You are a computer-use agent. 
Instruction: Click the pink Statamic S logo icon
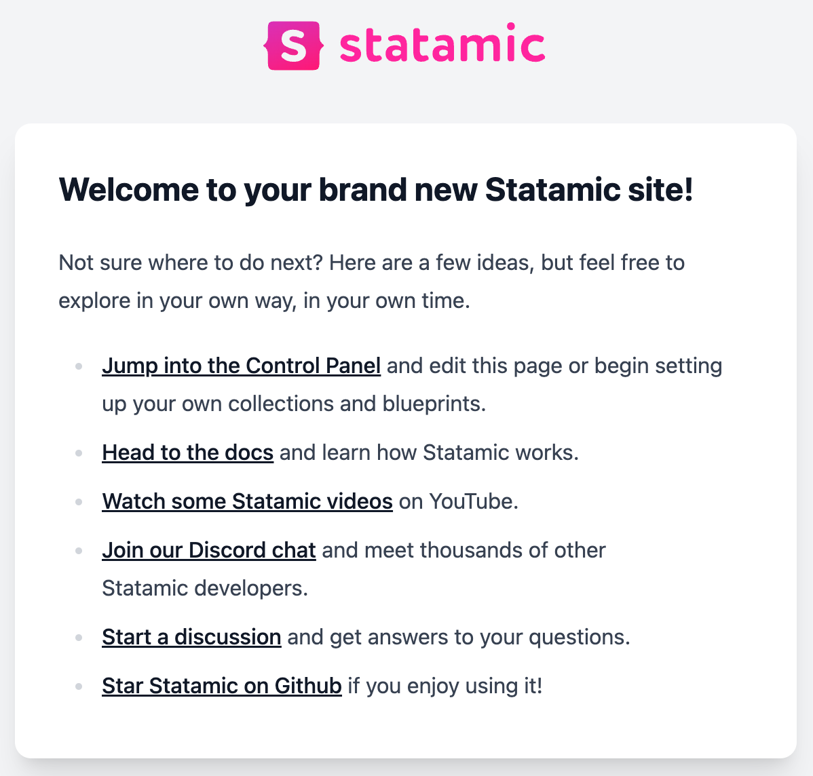[293, 45]
